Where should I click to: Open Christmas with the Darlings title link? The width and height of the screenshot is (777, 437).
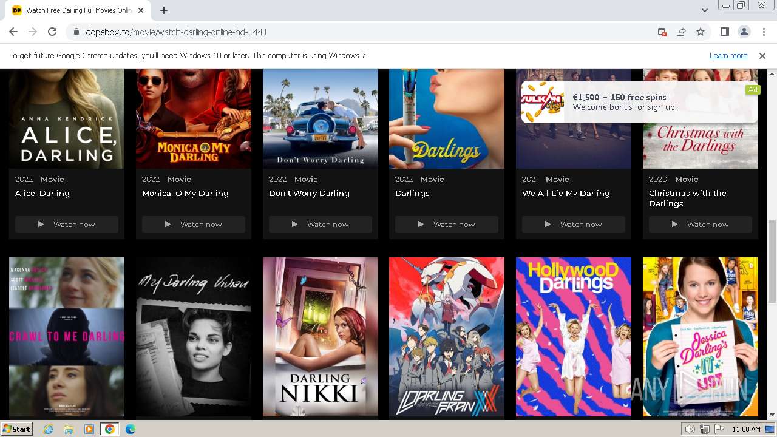688,198
